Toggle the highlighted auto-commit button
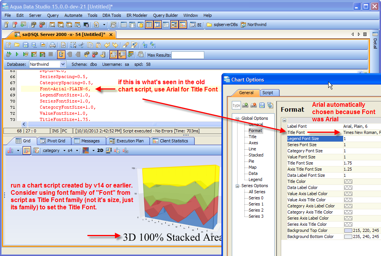Image resolution: width=381 pixels, height=256 pixels. point(61,54)
